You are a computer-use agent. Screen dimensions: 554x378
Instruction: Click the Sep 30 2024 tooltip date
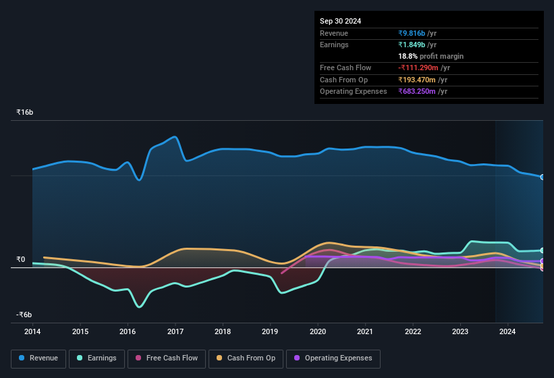pyautogui.click(x=340, y=21)
